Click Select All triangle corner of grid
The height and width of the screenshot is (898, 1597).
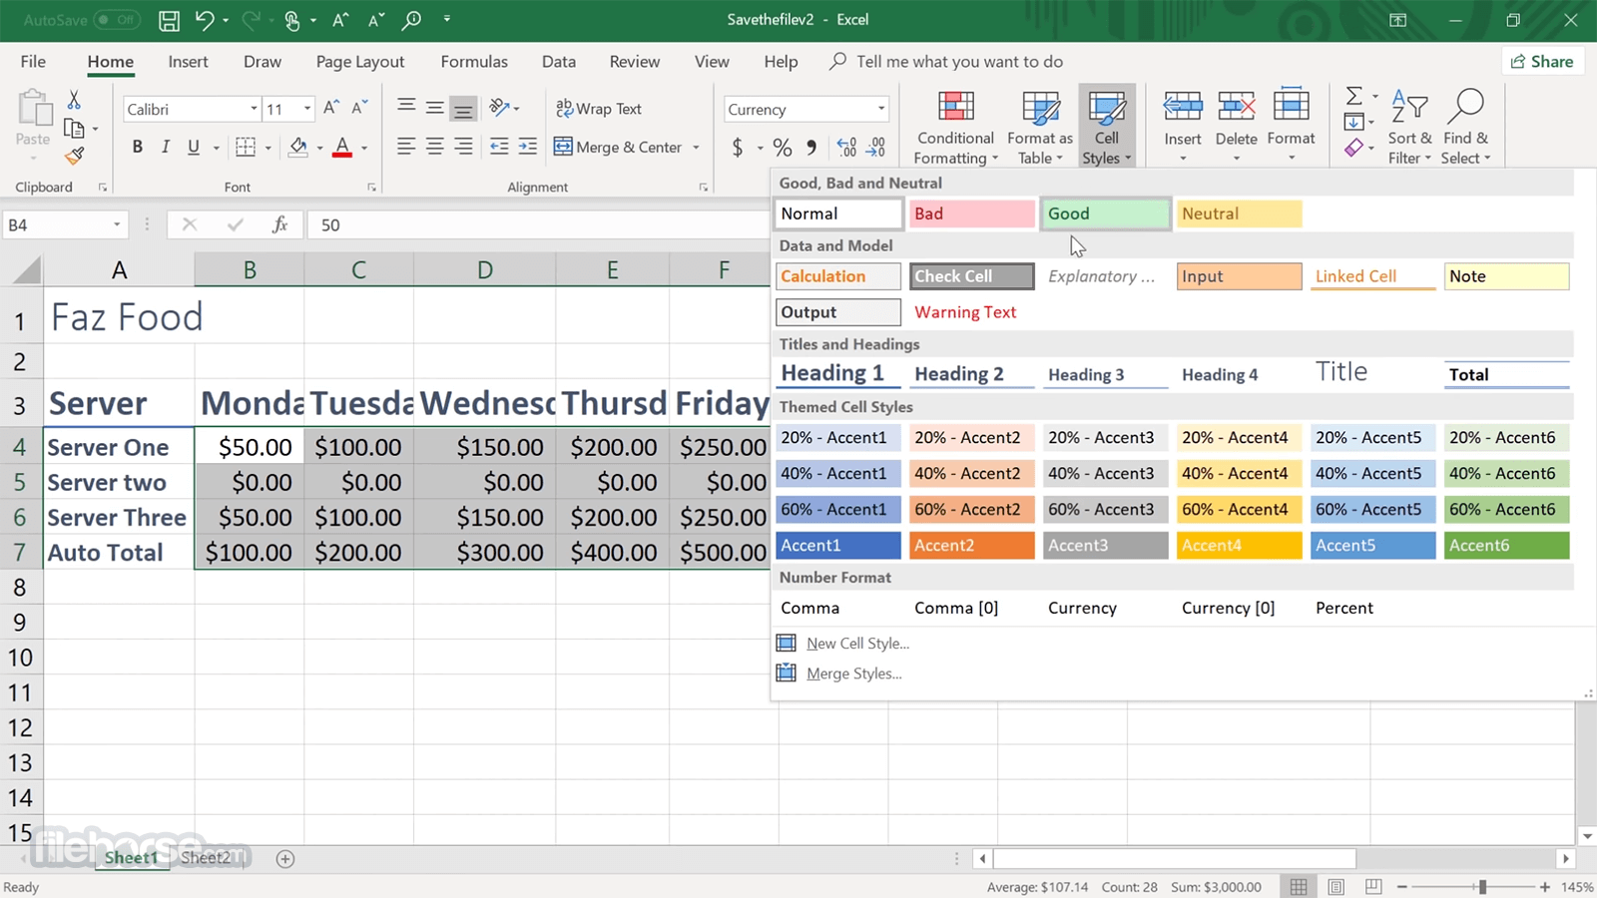pyautogui.click(x=26, y=269)
